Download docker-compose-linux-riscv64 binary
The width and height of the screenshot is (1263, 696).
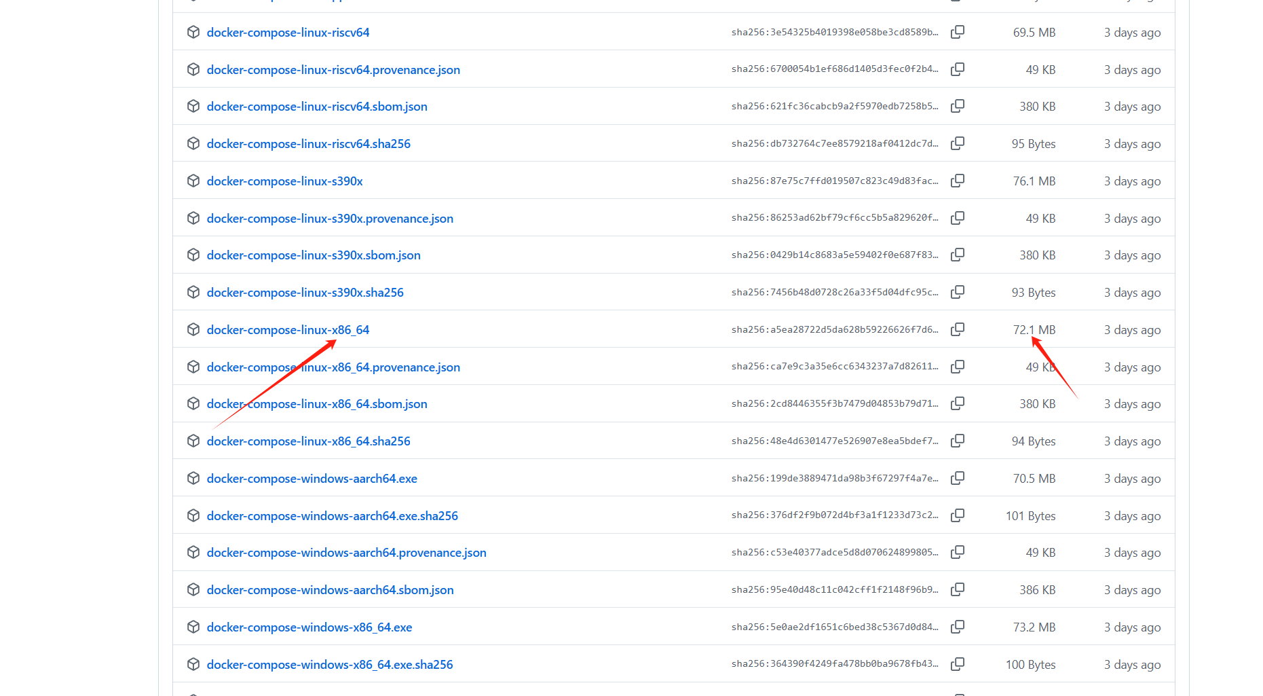(288, 33)
